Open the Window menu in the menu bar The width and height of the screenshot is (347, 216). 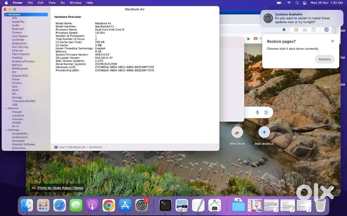(x=75, y=2)
